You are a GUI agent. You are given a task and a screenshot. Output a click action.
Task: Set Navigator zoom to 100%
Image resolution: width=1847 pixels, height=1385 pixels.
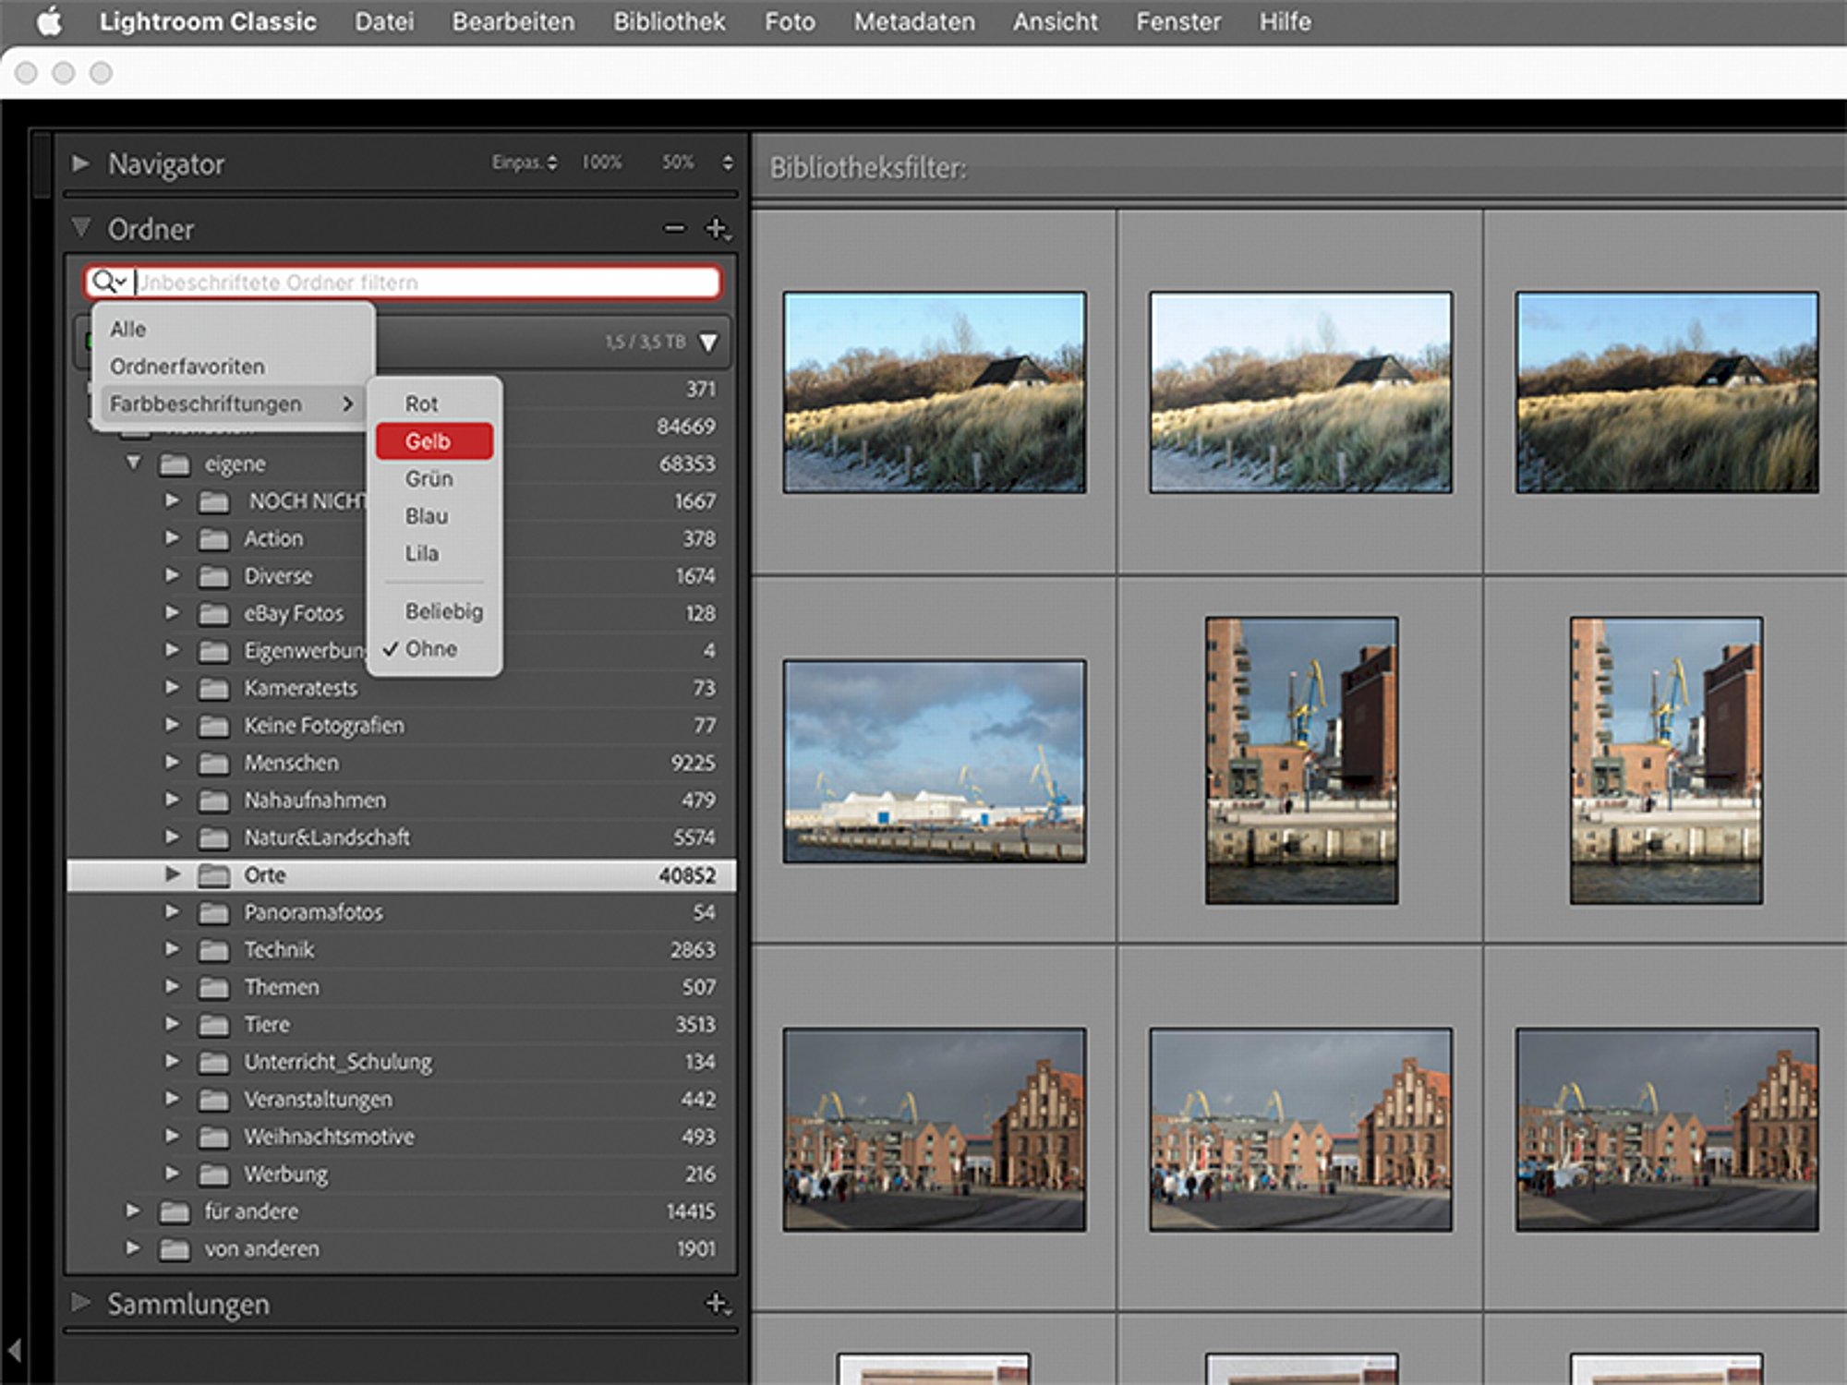click(601, 163)
